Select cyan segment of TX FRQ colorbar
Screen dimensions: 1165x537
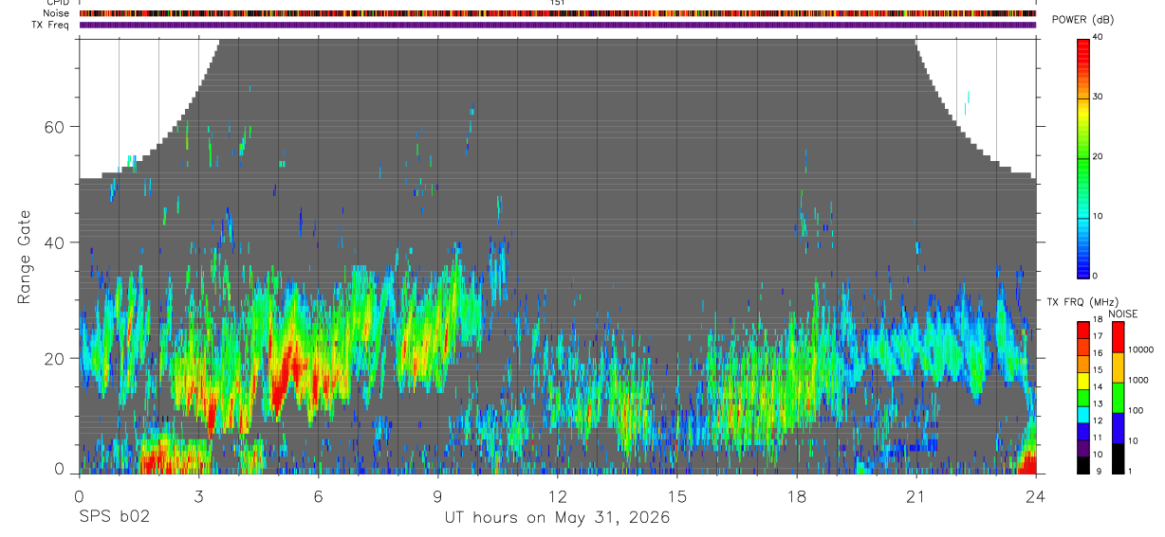tap(1083, 415)
